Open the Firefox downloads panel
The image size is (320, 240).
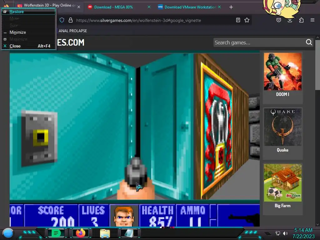coord(290,20)
